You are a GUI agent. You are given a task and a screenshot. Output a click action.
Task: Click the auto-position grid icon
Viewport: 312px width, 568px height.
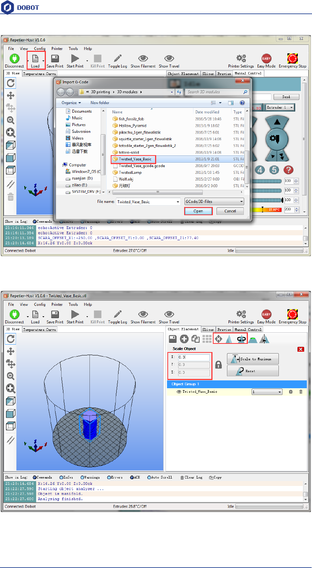(207, 339)
